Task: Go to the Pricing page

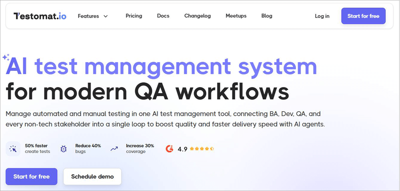Action: click(x=134, y=16)
